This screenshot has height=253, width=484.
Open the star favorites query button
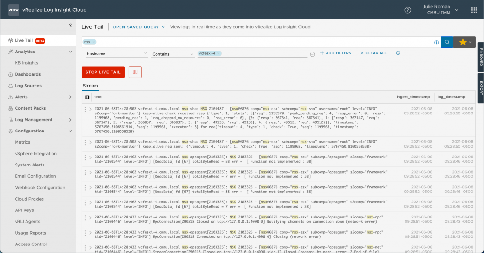[x=465, y=42]
